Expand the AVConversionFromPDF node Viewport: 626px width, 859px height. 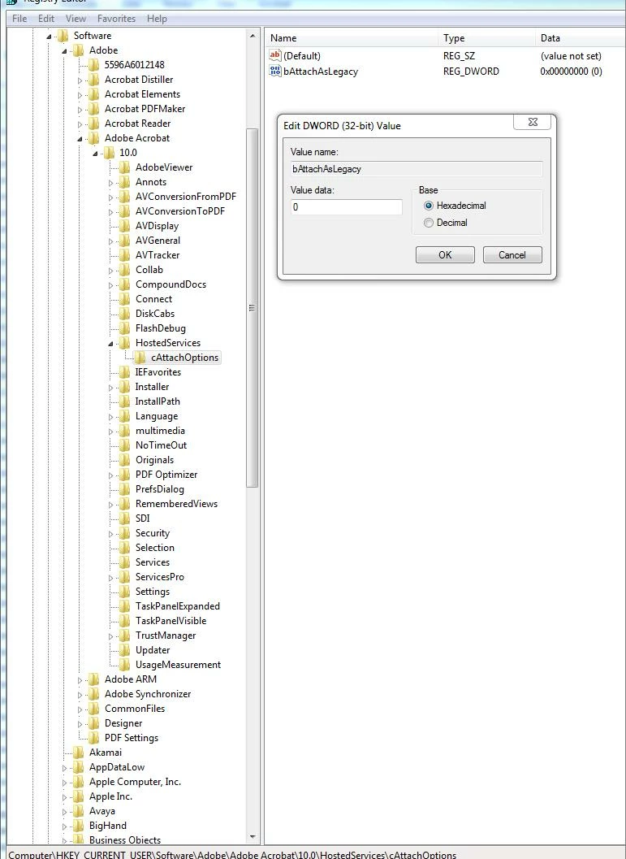click(110, 197)
